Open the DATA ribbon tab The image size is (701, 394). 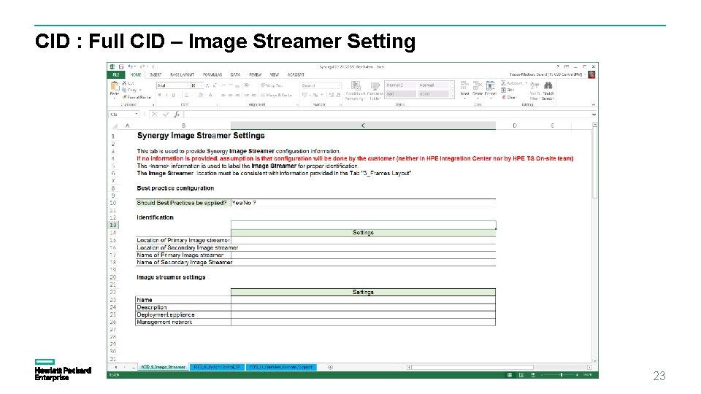(x=235, y=74)
